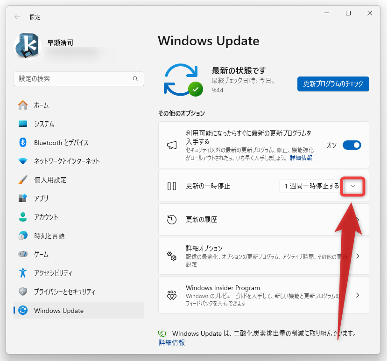Open the user profile avatar
The width and height of the screenshot is (387, 361).
click(28, 46)
